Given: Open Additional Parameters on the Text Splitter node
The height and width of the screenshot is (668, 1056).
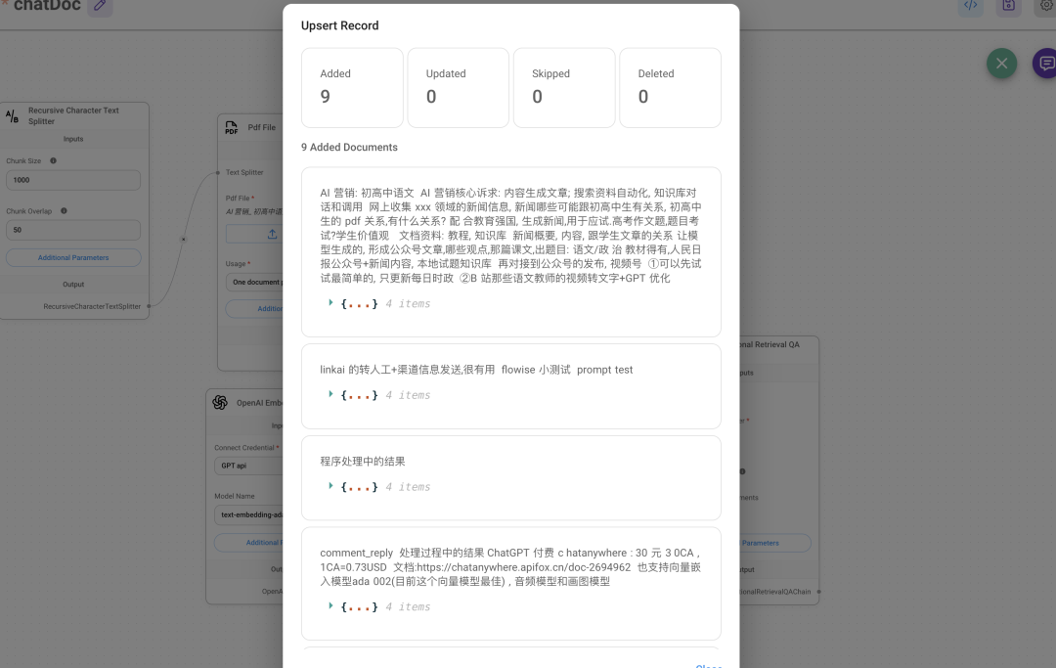Looking at the screenshot, I should click(73, 256).
